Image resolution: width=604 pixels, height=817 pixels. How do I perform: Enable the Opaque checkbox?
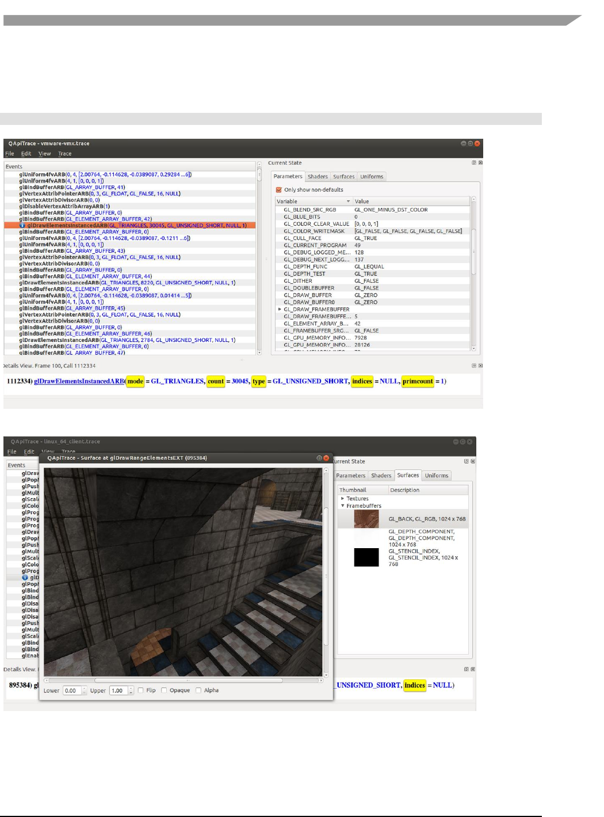point(164,690)
